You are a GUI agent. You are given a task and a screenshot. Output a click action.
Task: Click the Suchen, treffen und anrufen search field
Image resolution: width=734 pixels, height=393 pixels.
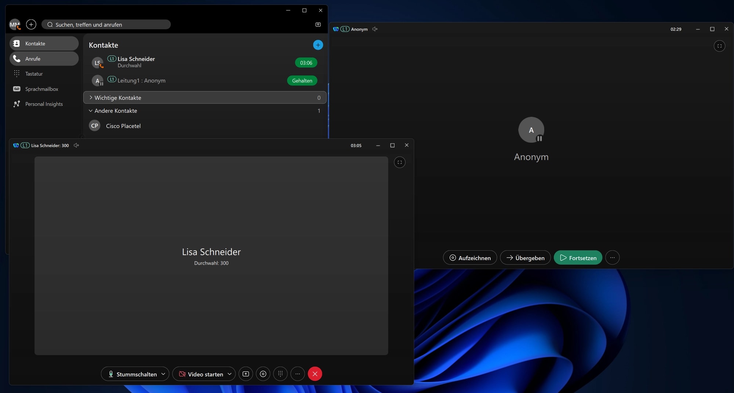[106, 25]
